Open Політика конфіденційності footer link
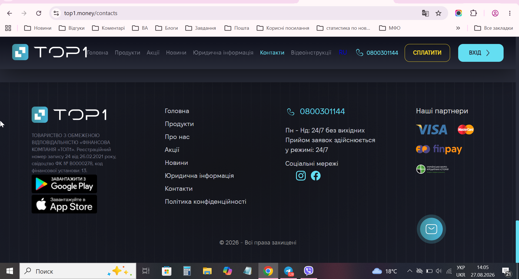Viewport: 519px width, 279px height. pyautogui.click(x=206, y=202)
